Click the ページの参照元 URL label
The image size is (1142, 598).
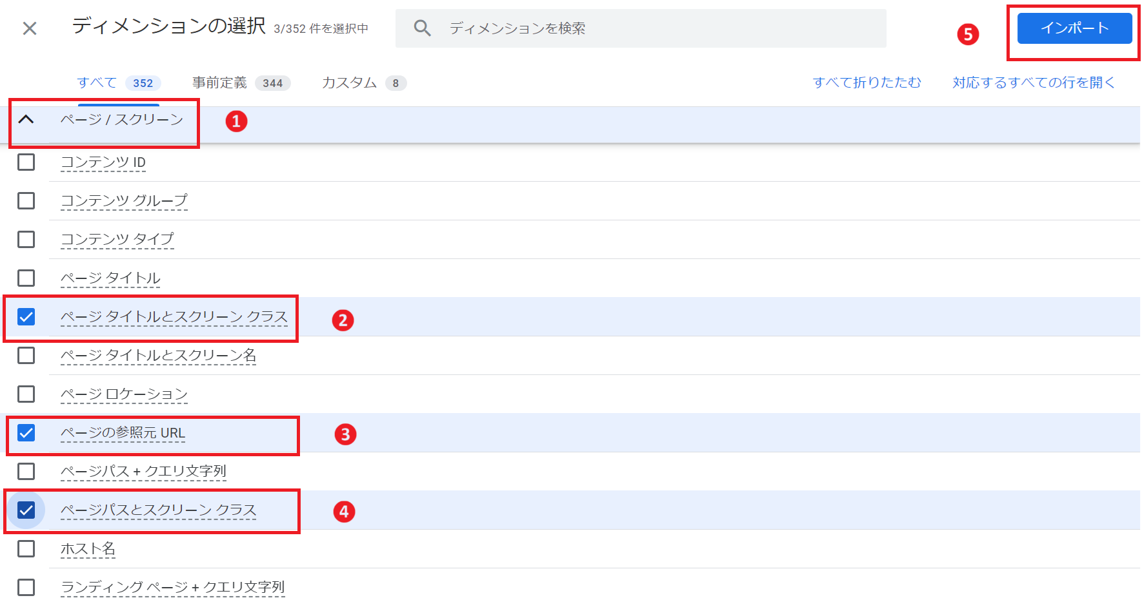(x=123, y=433)
